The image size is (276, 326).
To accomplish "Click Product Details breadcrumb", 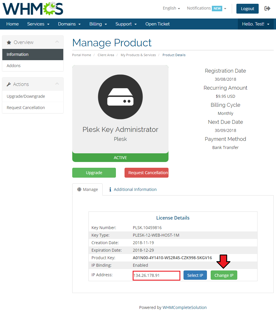I will [x=174, y=55].
